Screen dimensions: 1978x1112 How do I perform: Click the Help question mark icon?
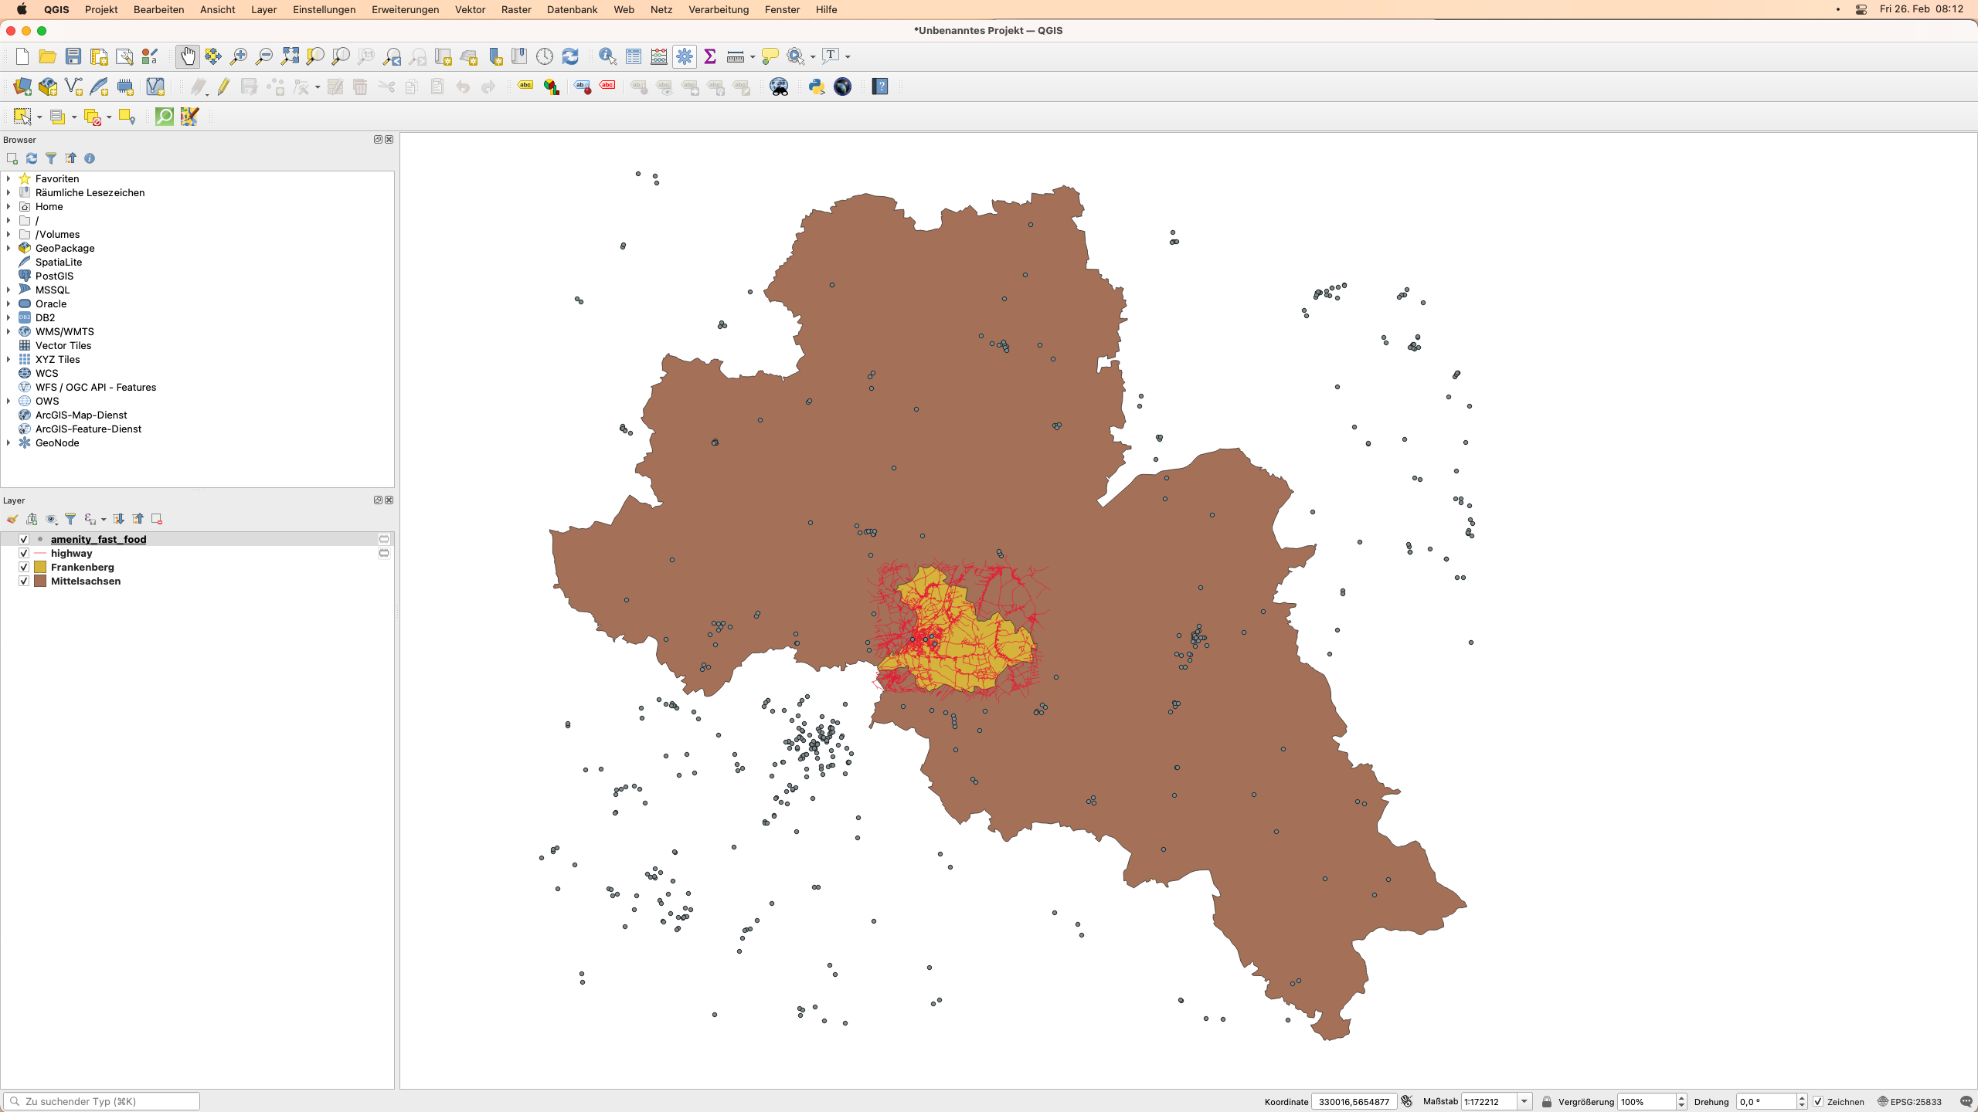pyautogui.click(x=880, y=86)
